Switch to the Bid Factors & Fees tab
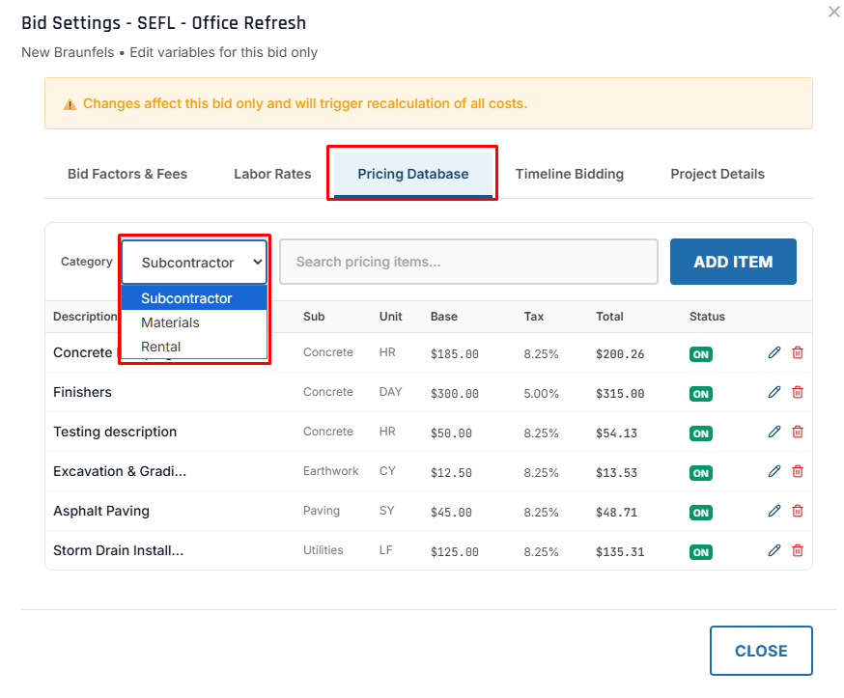844x698 pixels. pos(127,174)
